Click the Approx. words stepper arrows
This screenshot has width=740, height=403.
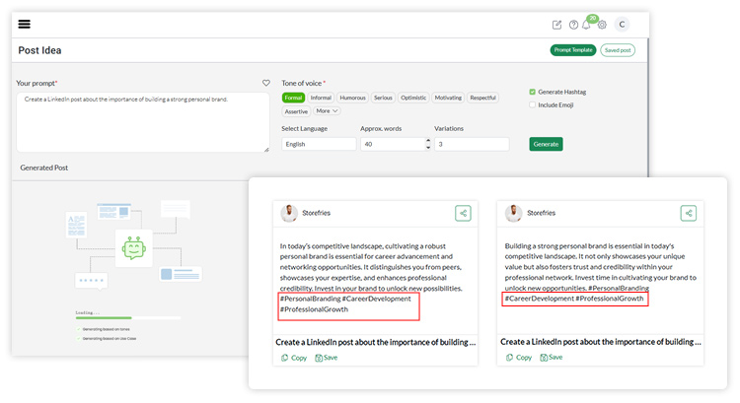point(427,144)
